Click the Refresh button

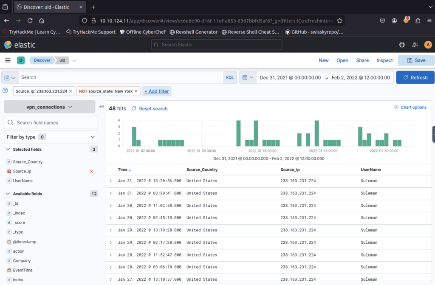coord(415,77)
